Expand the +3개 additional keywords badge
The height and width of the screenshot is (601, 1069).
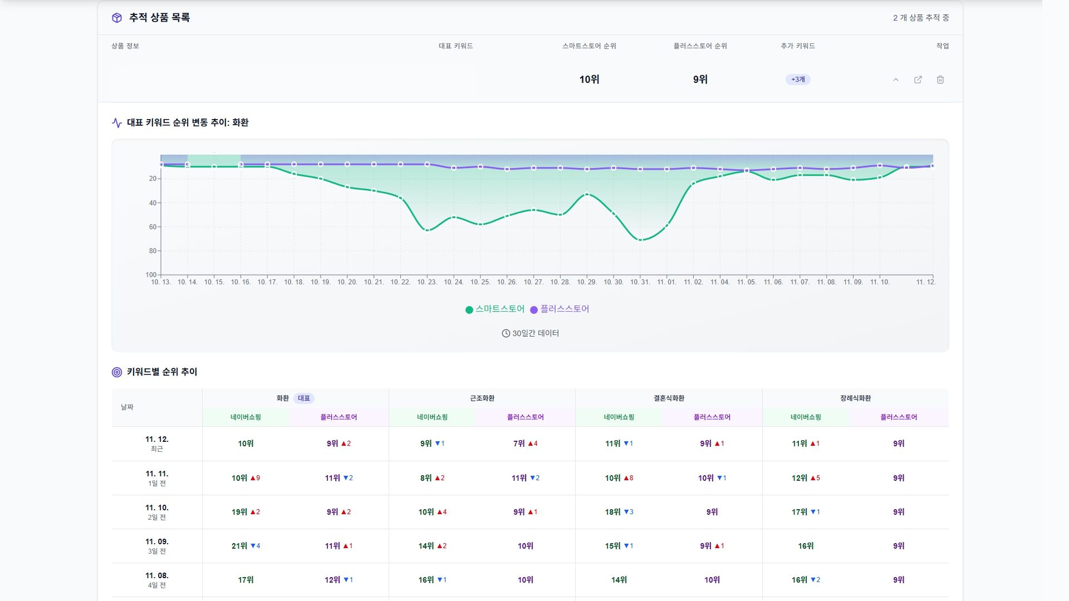click(797, 80)
